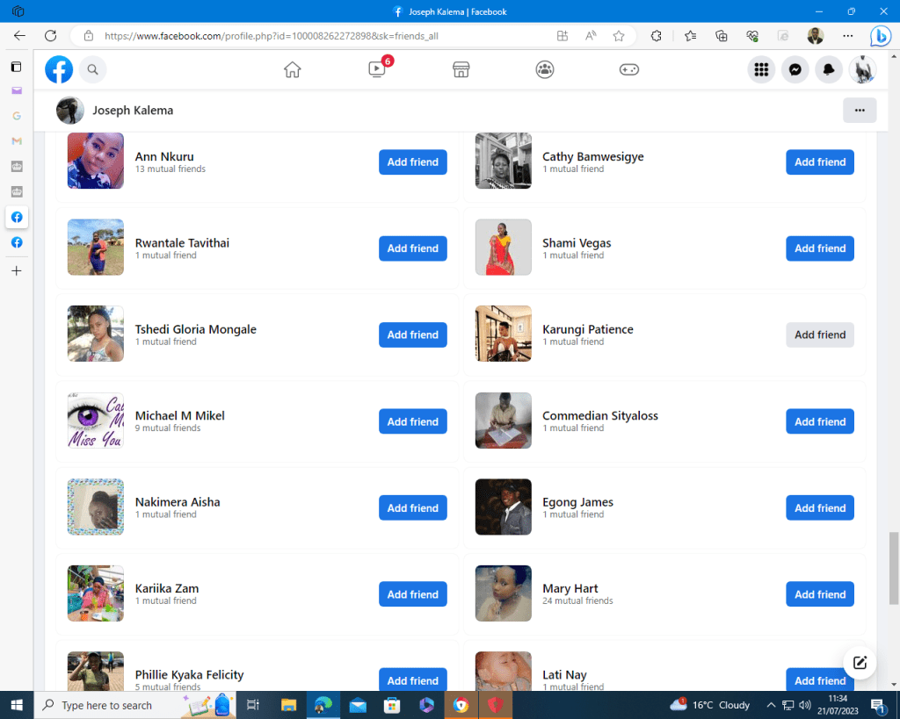Open Messenger chats

pos(795,69)
